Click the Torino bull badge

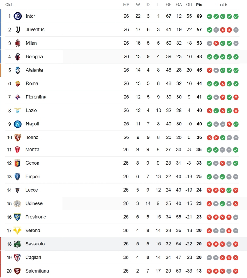click(18, 138)
